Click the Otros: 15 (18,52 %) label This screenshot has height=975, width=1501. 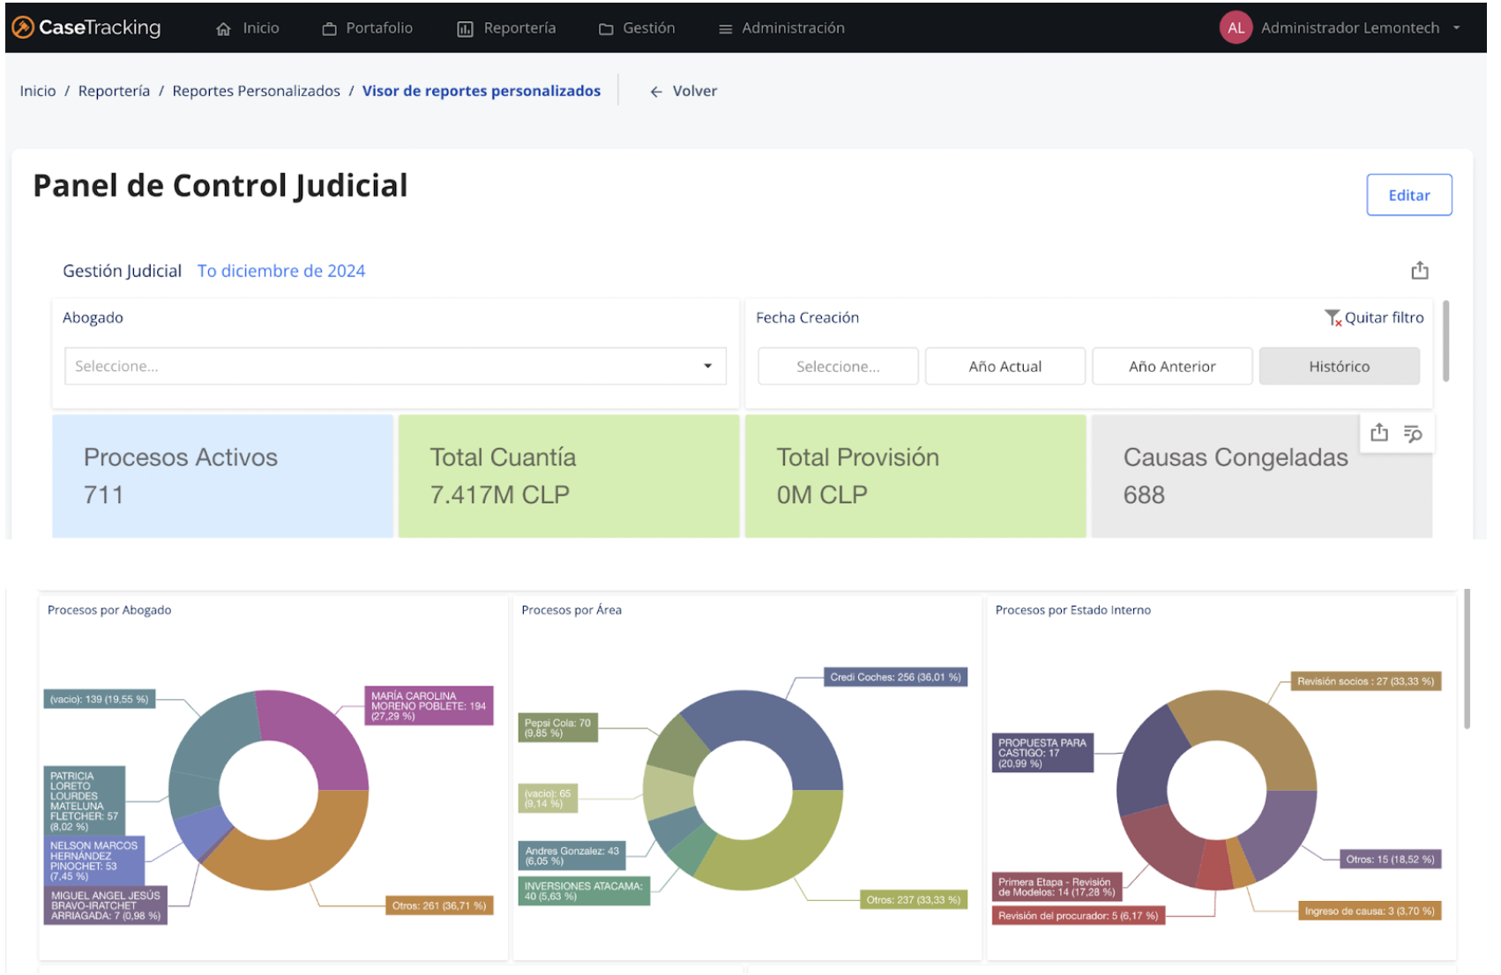tap(1390, 859)
